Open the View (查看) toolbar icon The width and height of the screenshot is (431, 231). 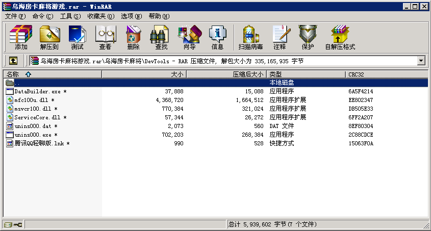[105, 38]
